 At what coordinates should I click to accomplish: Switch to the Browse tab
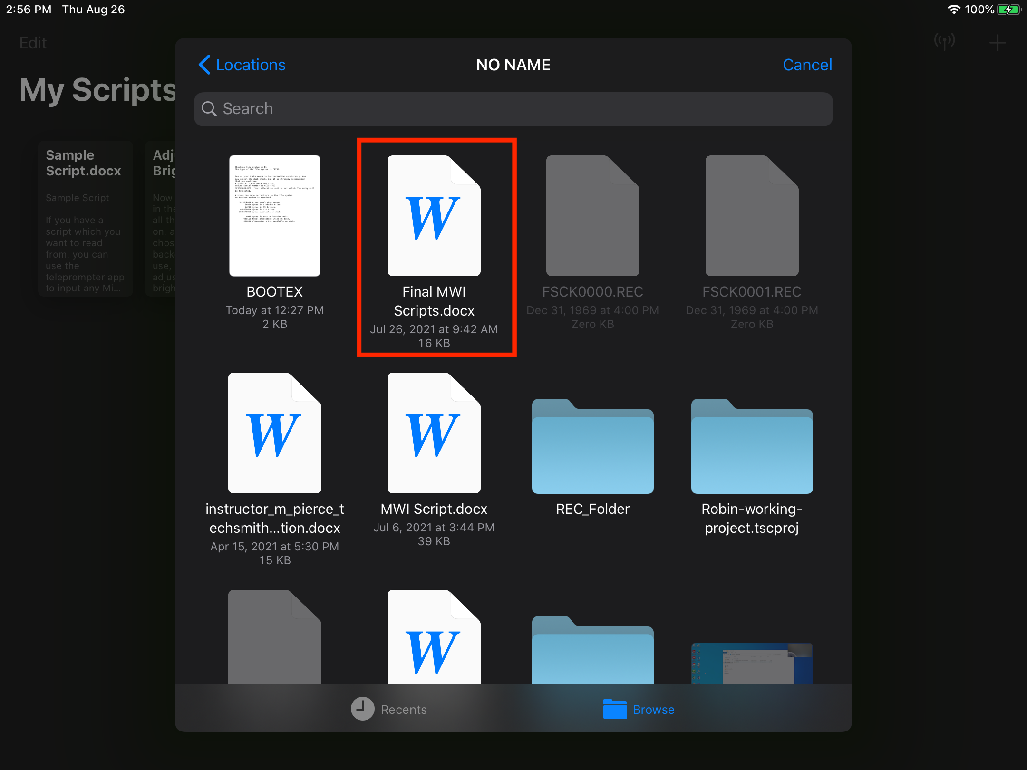point(639,709)
